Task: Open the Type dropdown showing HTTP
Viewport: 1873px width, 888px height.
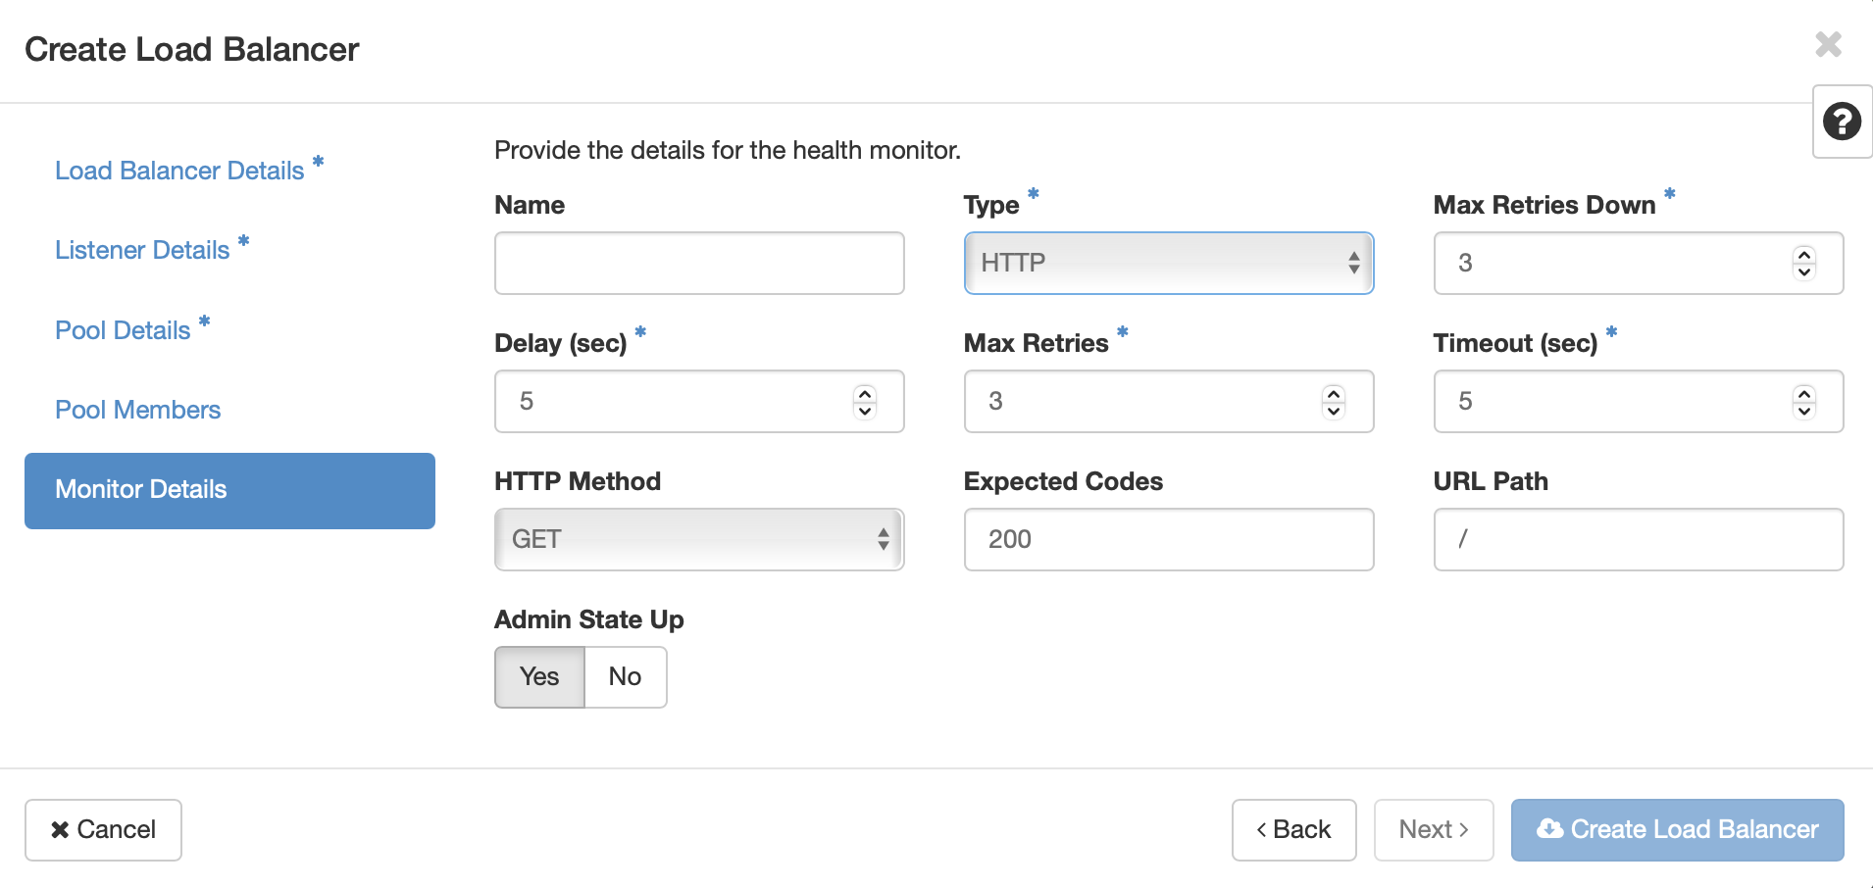Action: pos(1169,263)
